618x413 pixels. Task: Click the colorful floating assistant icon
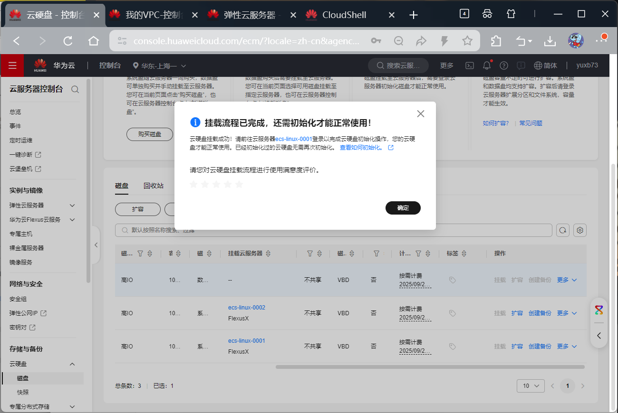[599, 310]
